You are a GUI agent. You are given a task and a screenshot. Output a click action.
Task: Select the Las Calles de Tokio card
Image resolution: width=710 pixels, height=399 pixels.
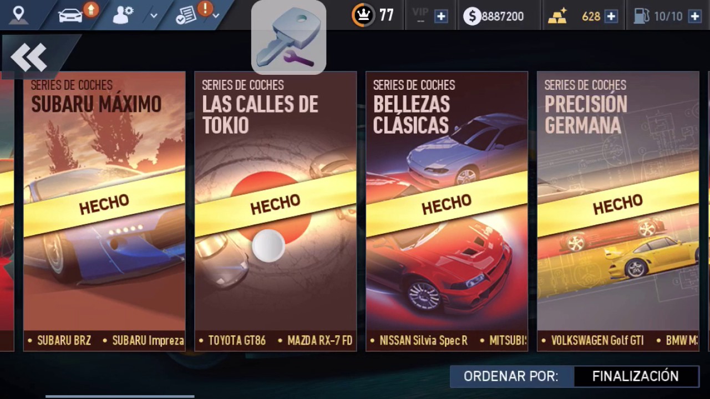pyautogui.click(x=276, y=211)
